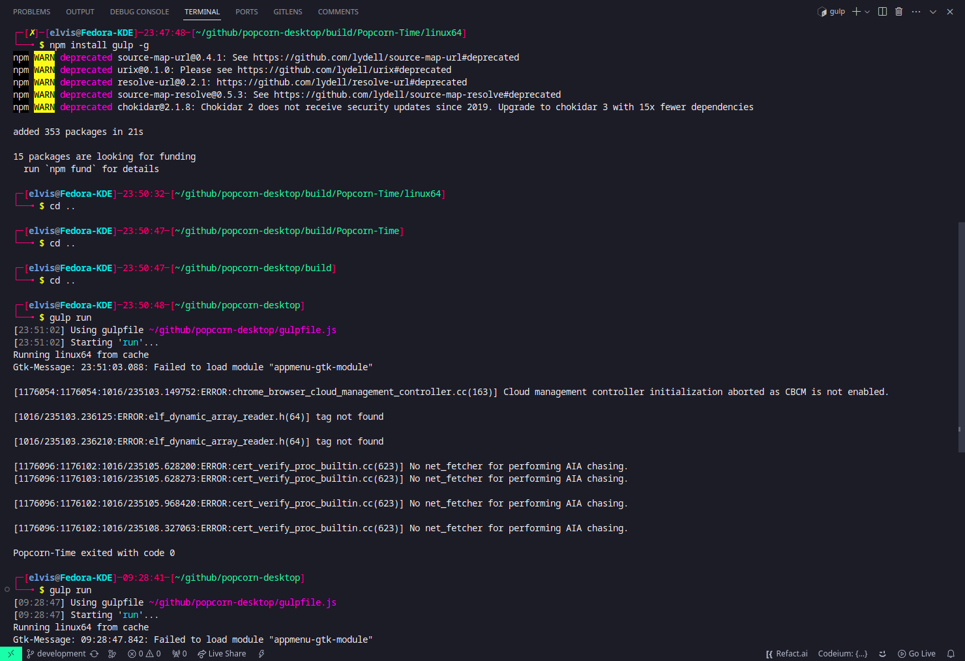Open the notifications bell
The width and height of the screenshot is (965, 661).
951,653
